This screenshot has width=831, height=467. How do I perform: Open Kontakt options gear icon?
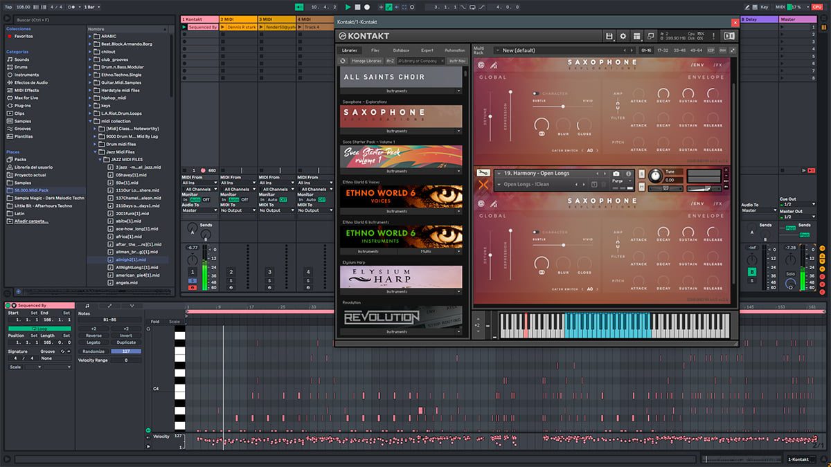[623, 36]
